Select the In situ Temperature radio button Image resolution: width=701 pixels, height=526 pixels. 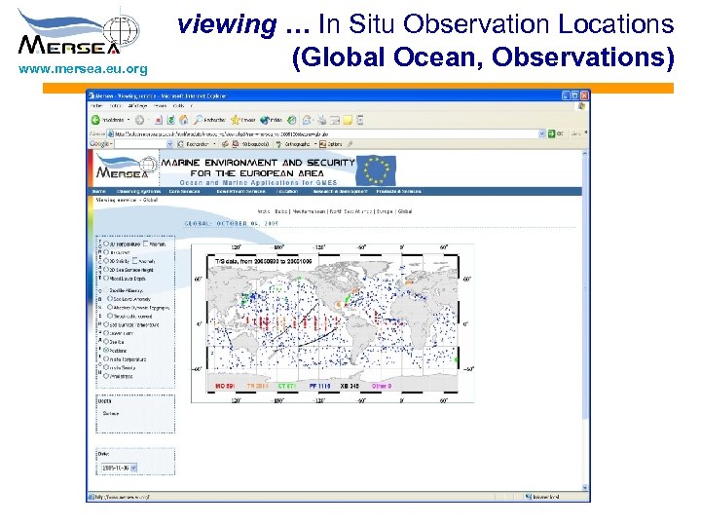tap(106, 358)
